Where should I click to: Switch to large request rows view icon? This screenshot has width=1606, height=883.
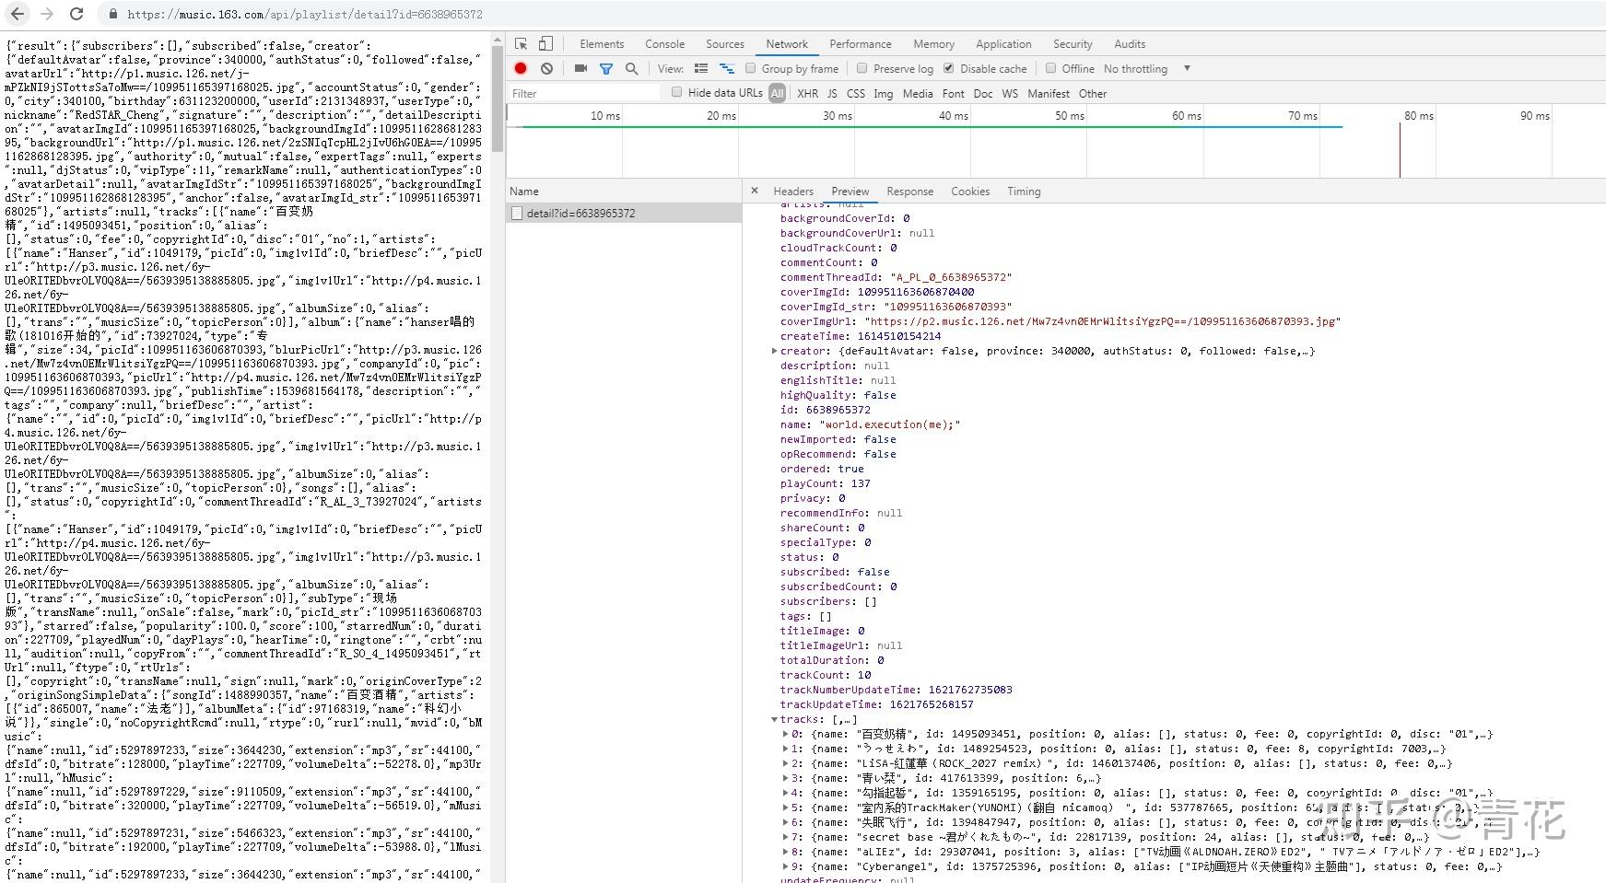point(701,68)
